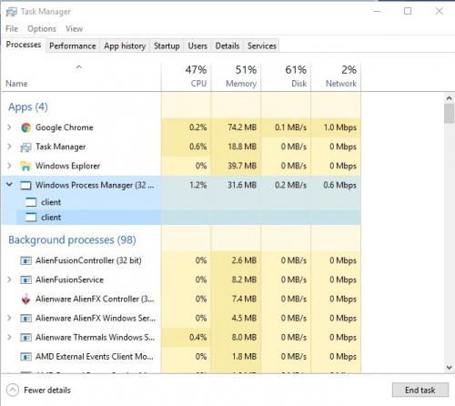Sort by the Memory column header

tap(237, 76)
